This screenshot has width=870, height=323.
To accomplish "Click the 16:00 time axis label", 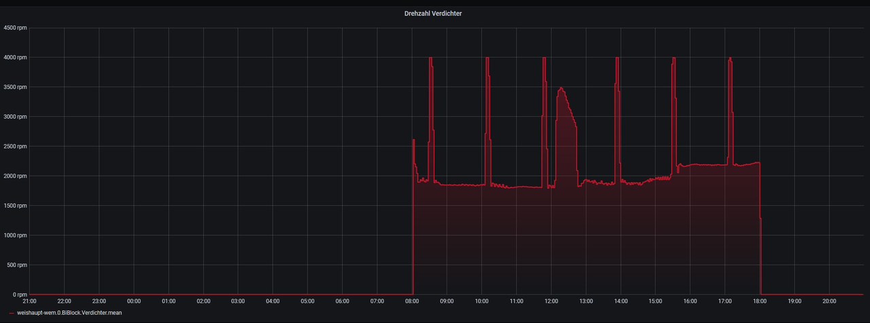I will [x=690, y=301].
